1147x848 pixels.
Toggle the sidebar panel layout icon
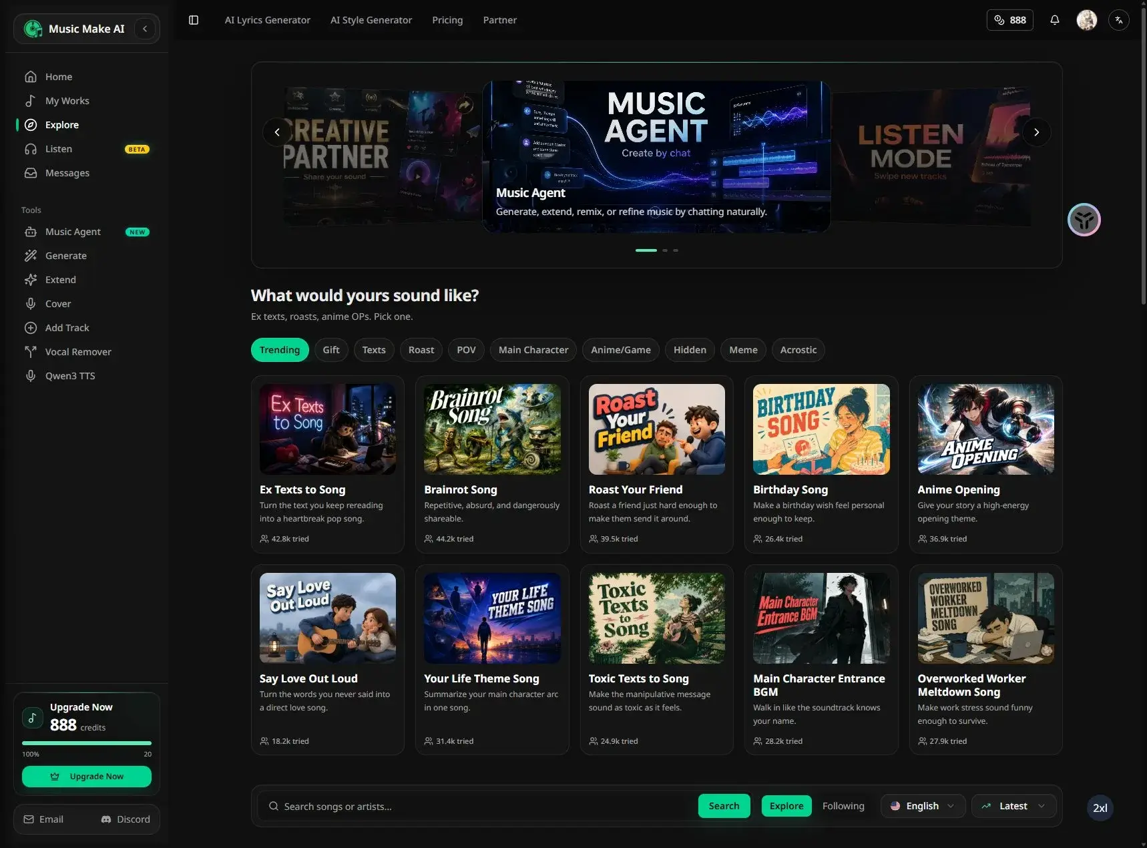tap(194, 20)
